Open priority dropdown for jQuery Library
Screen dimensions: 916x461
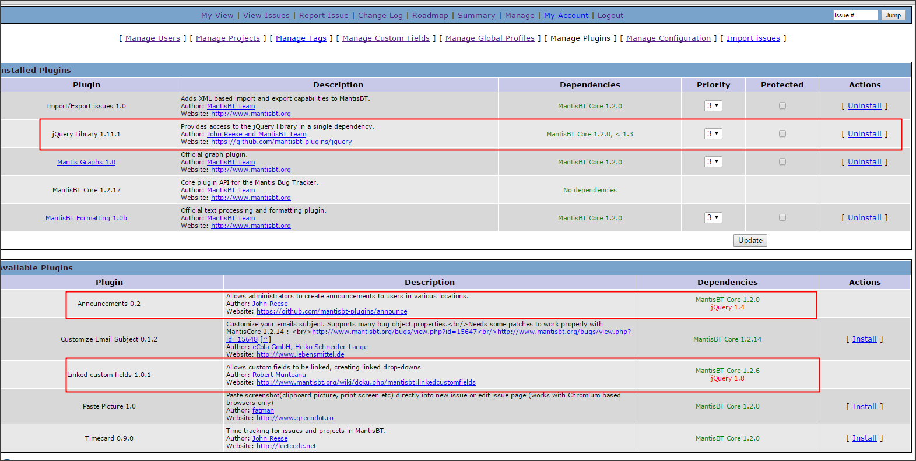713,134
